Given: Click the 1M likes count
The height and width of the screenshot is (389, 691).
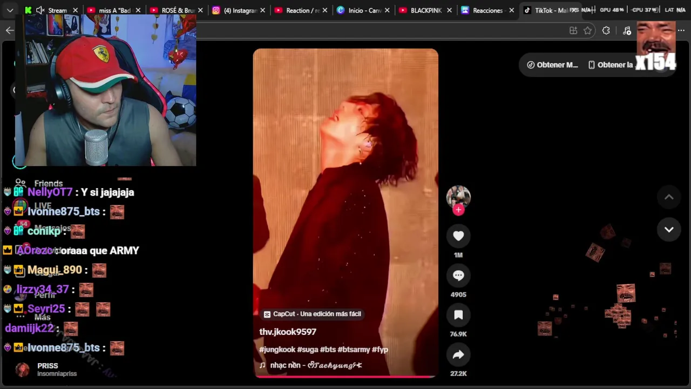Looking at the screenshot, I should tap(458, 255).
